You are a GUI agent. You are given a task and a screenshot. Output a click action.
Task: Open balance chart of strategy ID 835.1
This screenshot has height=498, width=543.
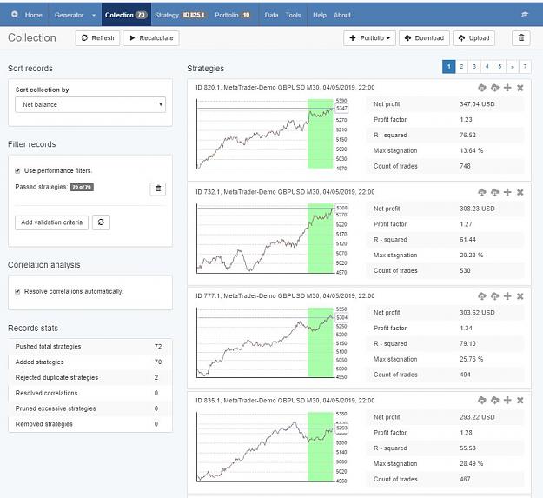tap(272, 447)
